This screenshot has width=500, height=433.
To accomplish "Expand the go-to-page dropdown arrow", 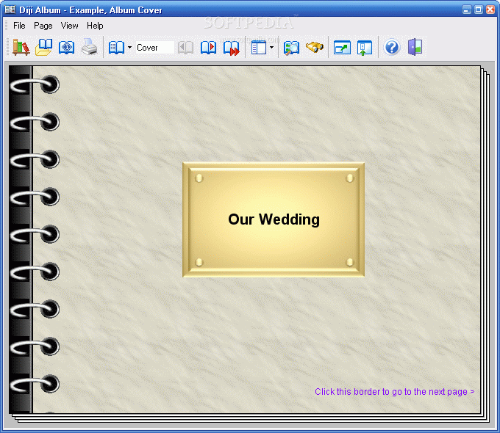I will click(130, 48).
